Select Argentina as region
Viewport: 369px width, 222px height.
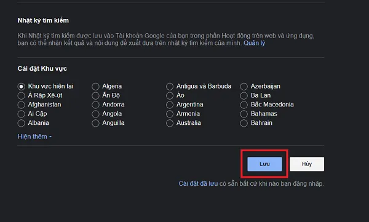click(x=170, y=105)
